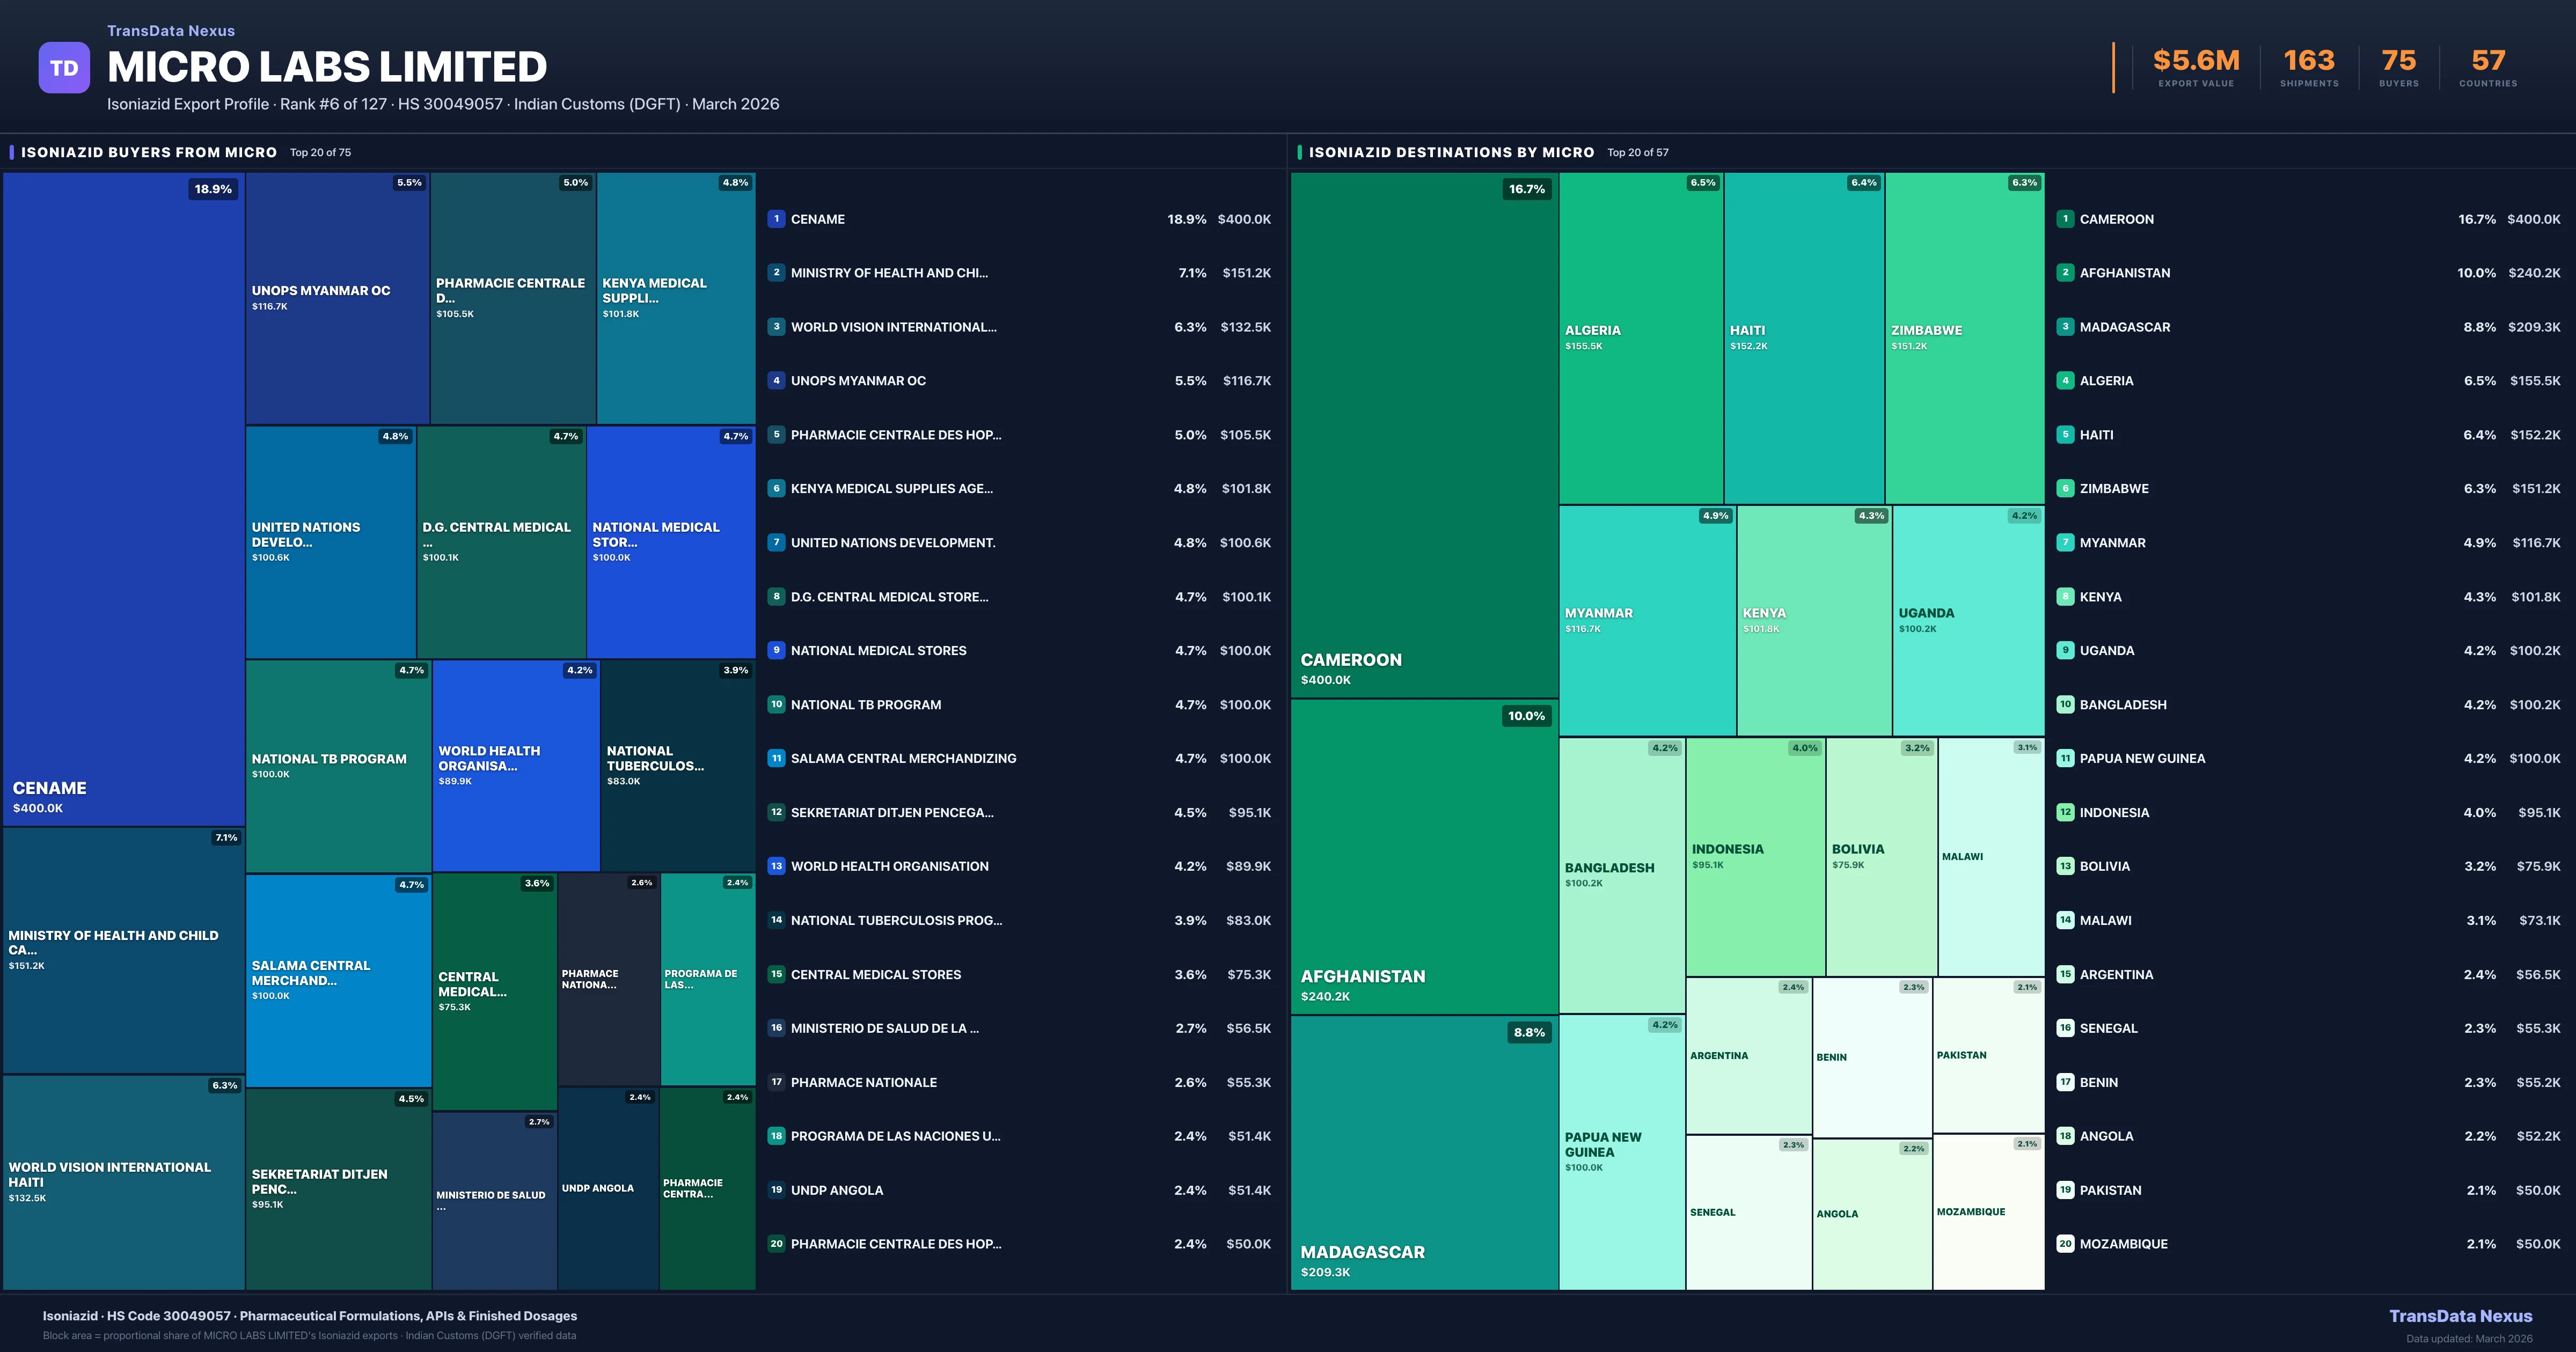
Task: Click Isoniazid Destinations By Micro heading
Action: coord(1451,153)
